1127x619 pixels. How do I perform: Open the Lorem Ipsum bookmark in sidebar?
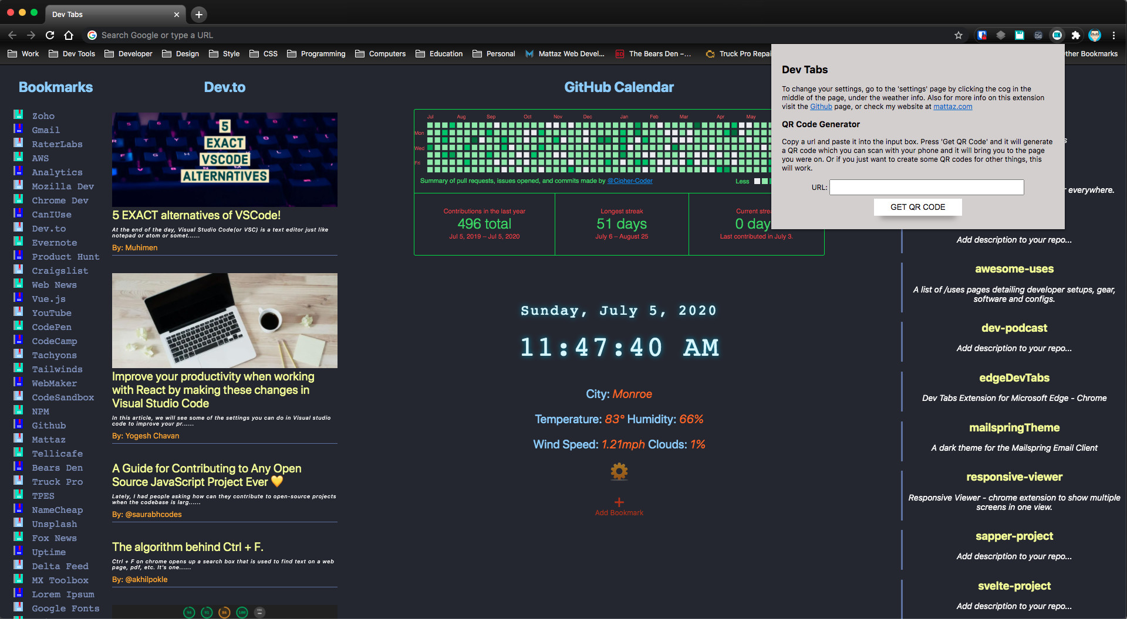click(63, 594)
